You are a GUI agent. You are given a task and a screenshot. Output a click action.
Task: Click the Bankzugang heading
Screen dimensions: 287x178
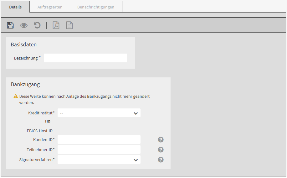pos(25,85)
